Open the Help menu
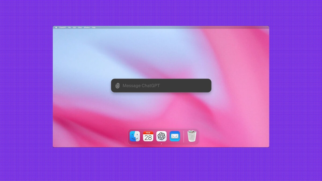Viewport: 322px width, 181px height. tap(94, 27)
